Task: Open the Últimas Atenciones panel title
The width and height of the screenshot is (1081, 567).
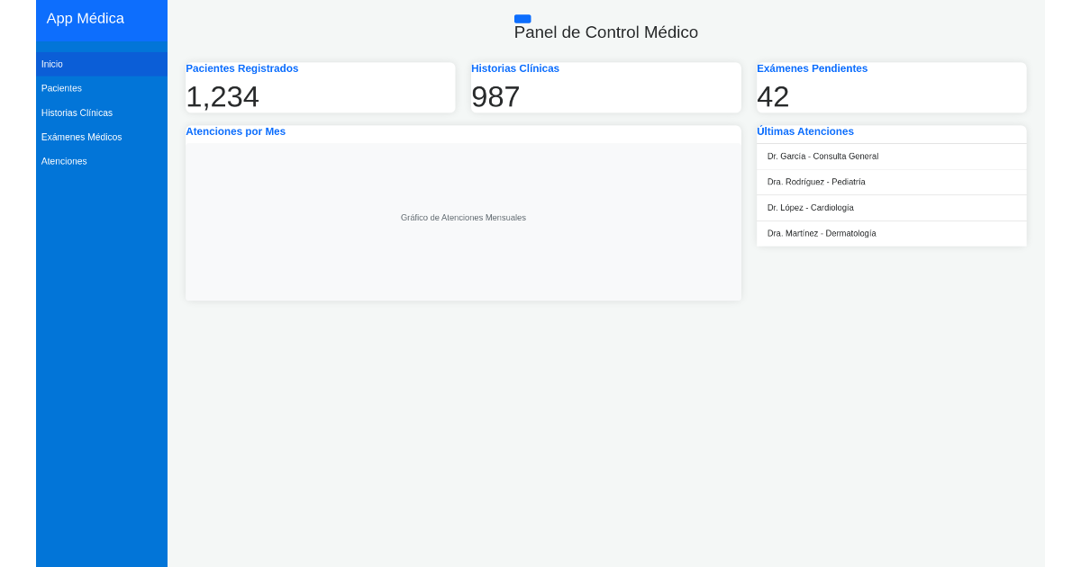Action: point(805,131)
